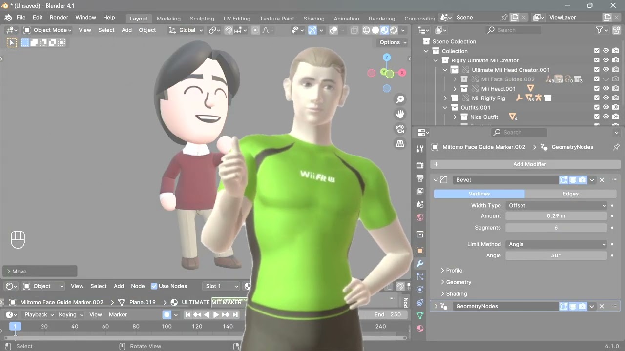Open Width Type Offset dropdown
This screenshot has width=625, height=351.
tap(556, 206)
